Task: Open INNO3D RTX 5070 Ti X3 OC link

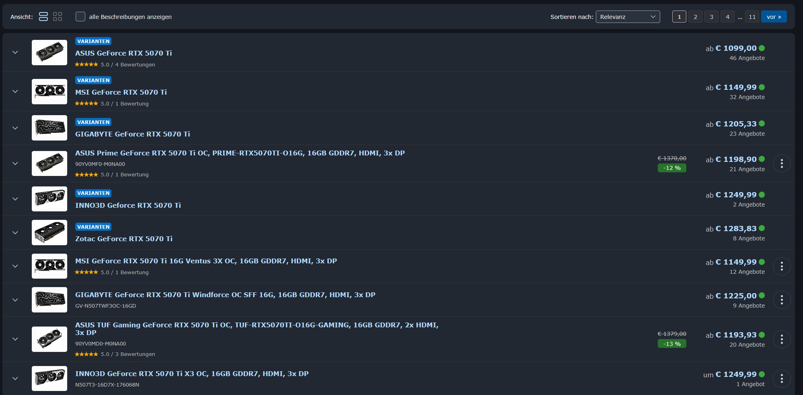Action: (x=192, y=374)
